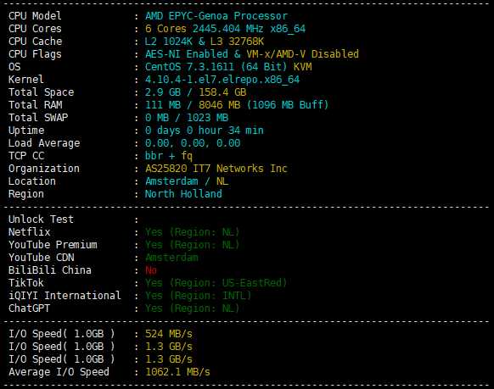Select the 8046 MB RAM value

(x=219, y=105)
